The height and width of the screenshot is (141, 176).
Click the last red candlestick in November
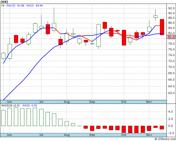tap(162, 27)
